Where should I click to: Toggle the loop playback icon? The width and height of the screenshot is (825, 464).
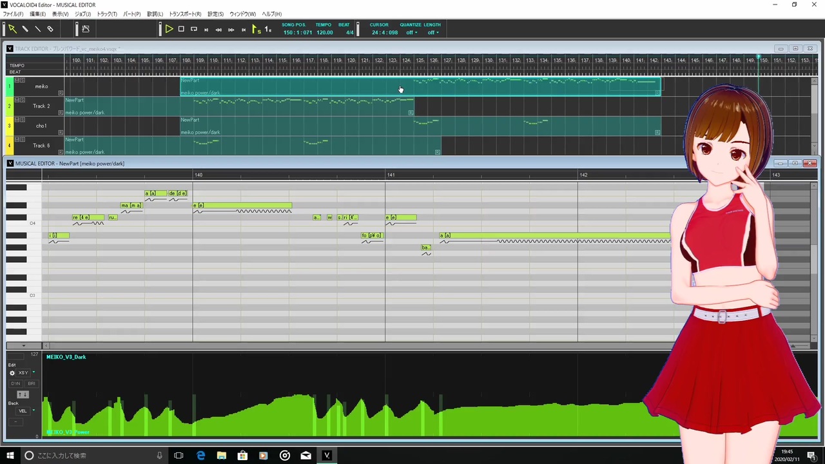click(x=194, y=29)
